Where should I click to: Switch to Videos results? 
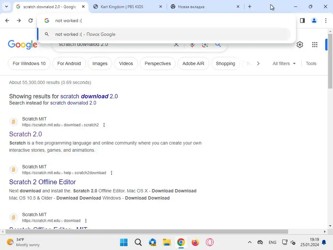point(126,63)
